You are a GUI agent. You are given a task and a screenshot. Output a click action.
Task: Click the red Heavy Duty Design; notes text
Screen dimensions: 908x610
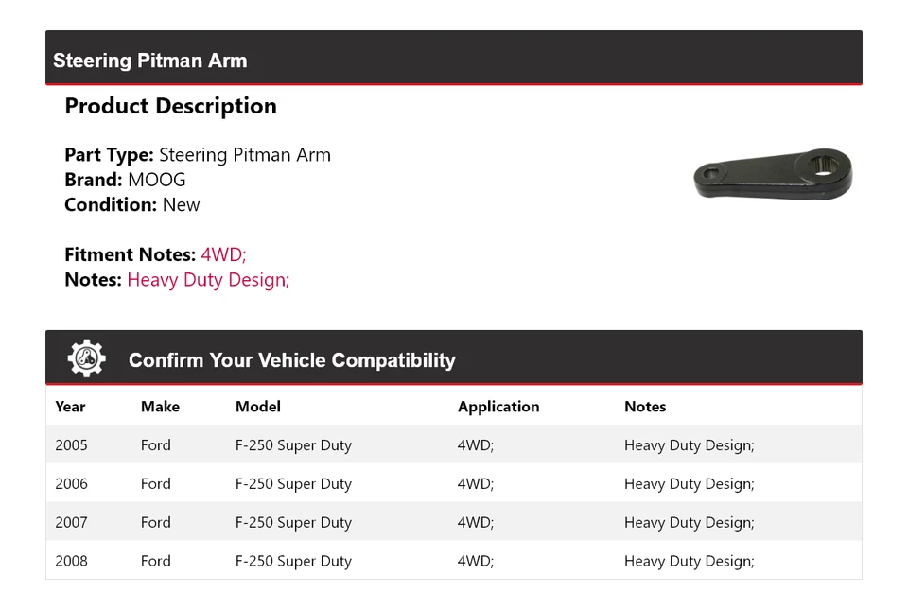(x=208, y=280)
